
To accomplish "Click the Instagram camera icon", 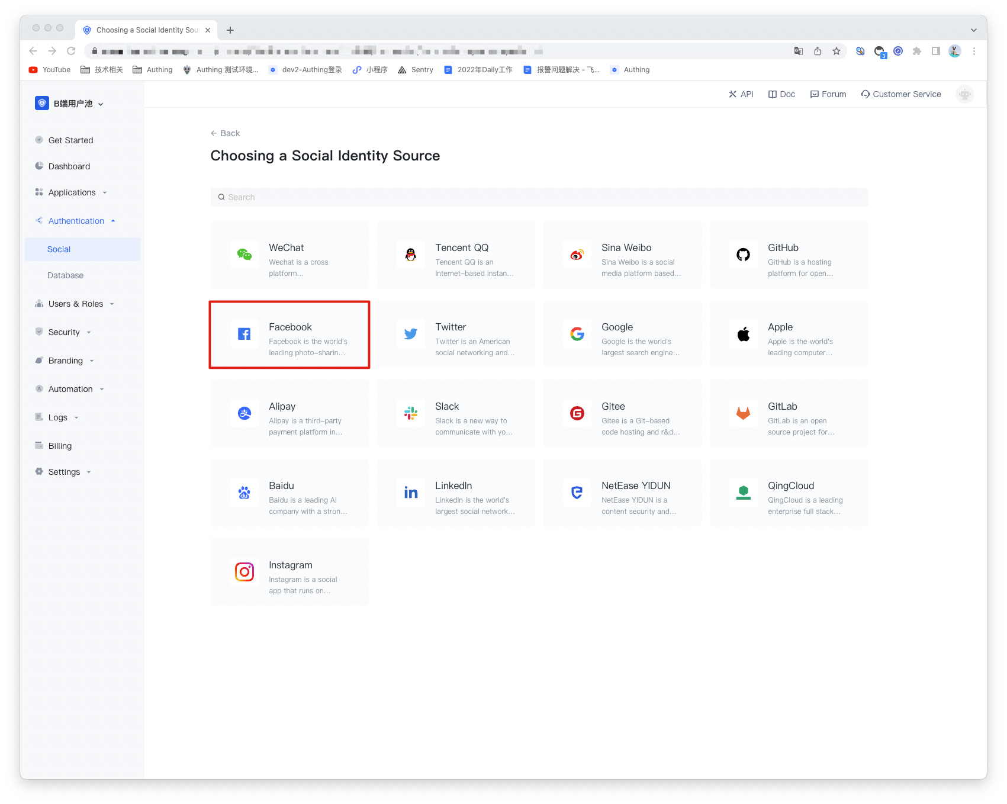I will click(x=244, y=572).
